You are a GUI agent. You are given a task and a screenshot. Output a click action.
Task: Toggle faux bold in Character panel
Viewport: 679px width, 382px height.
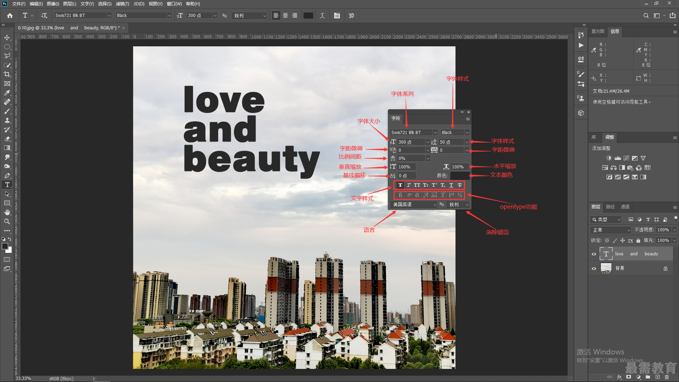pyautogui.click(x=400, y=185)
